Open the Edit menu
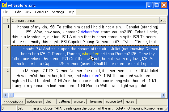The image size is (169, 112). coord(18,12)
